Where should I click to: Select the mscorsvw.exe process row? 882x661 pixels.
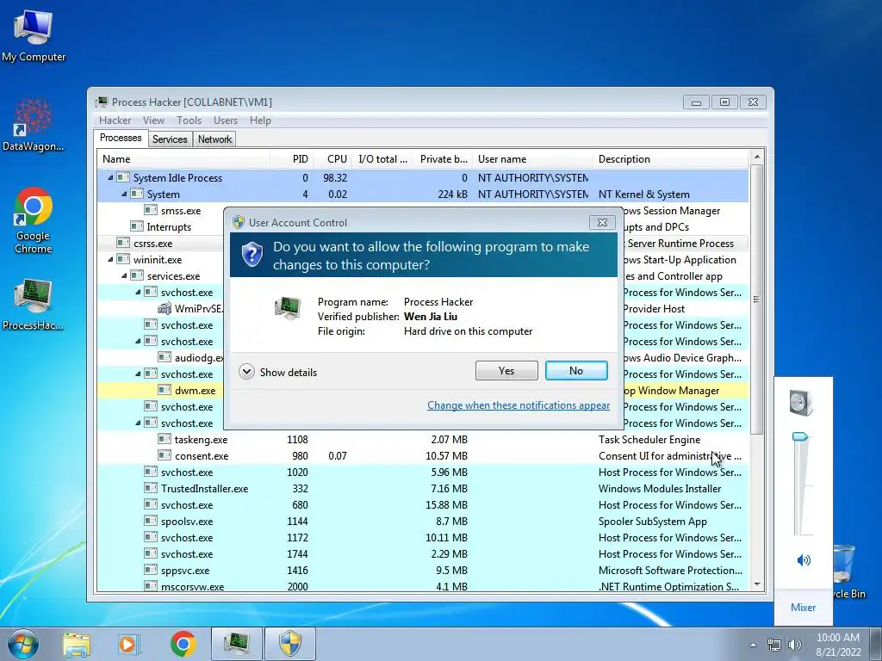423,585
